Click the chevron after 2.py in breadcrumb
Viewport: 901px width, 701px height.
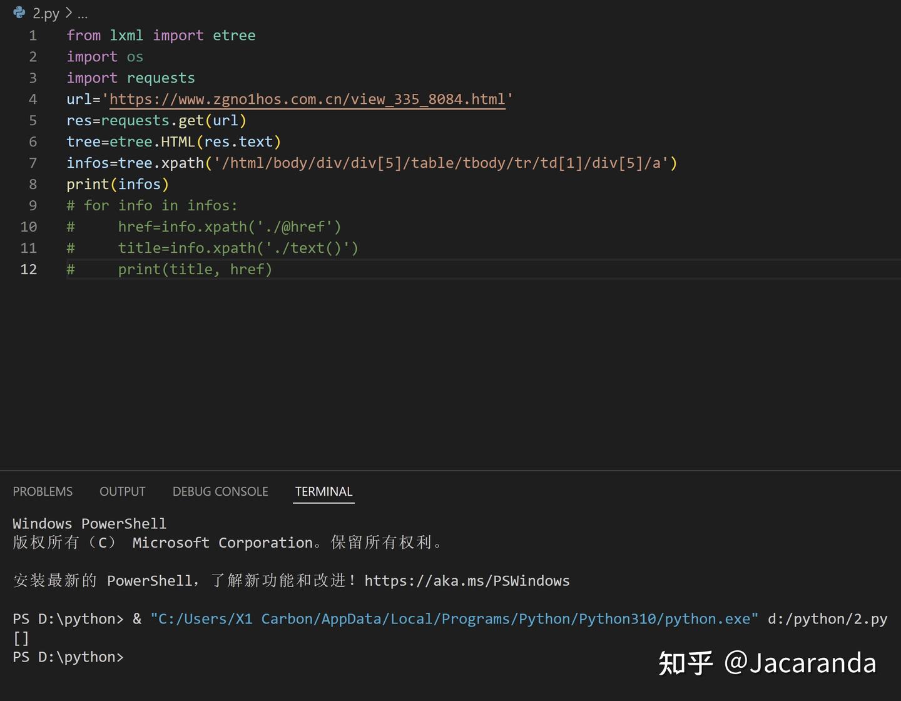click(68, 13)
